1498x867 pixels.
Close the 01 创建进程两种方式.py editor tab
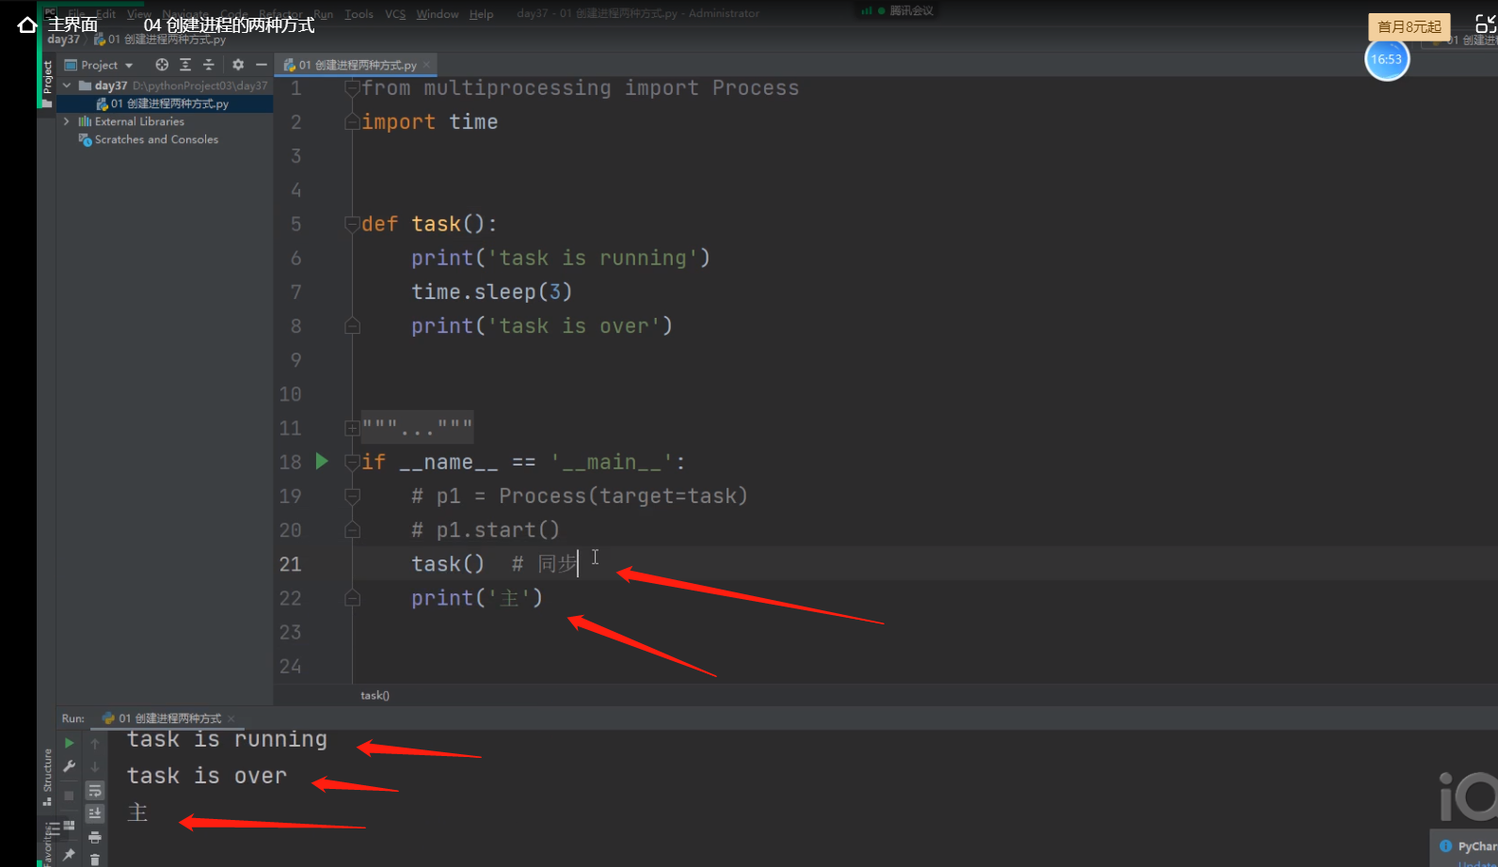[426, 65]
